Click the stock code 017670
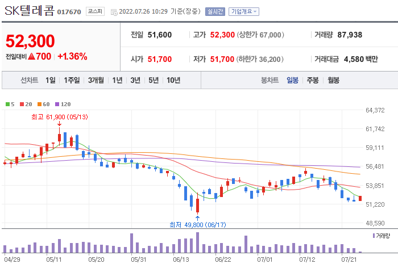Viewport: 398px width, 268px height. pos(69,12)
